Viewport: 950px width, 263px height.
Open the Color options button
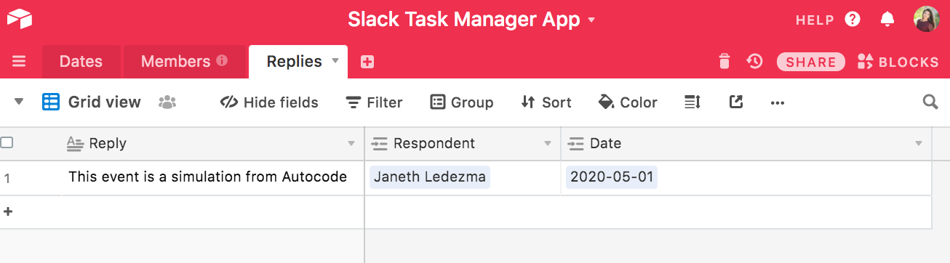click(x=627, y=102)
